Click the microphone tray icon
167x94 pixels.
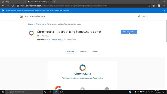pyautogui.click(x=136, y=92)
